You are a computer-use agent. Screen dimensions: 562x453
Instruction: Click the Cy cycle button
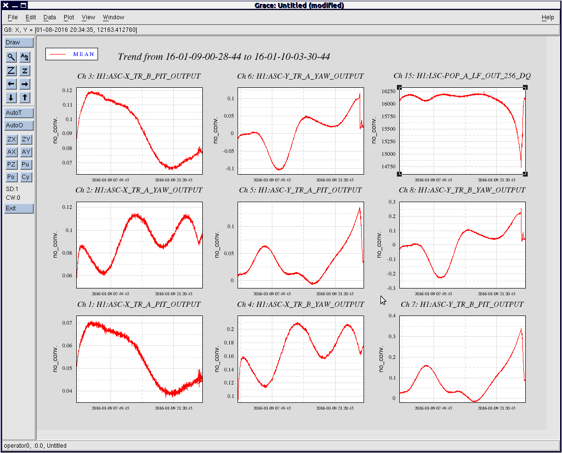click(x=26, y=177)
